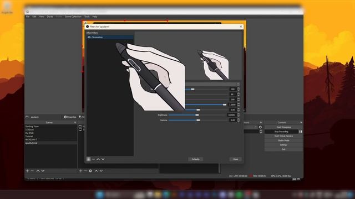
Task: Add a source with the Sources plus icon
Action: [80, 171]
